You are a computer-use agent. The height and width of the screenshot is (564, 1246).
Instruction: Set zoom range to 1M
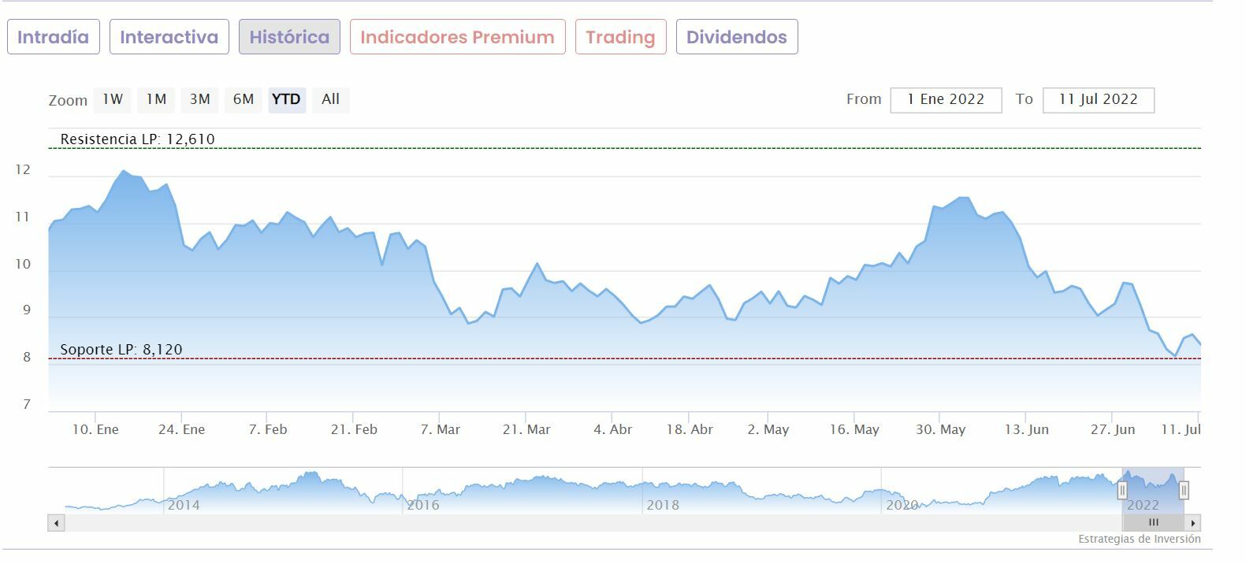[x=156, y=99]
